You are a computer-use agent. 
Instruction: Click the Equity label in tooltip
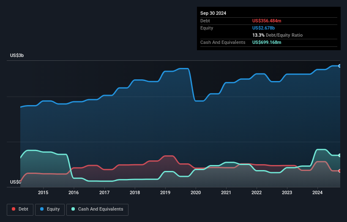(207, 28)
